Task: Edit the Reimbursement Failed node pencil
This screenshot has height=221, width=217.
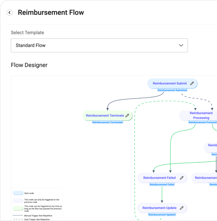Action: 182,178
